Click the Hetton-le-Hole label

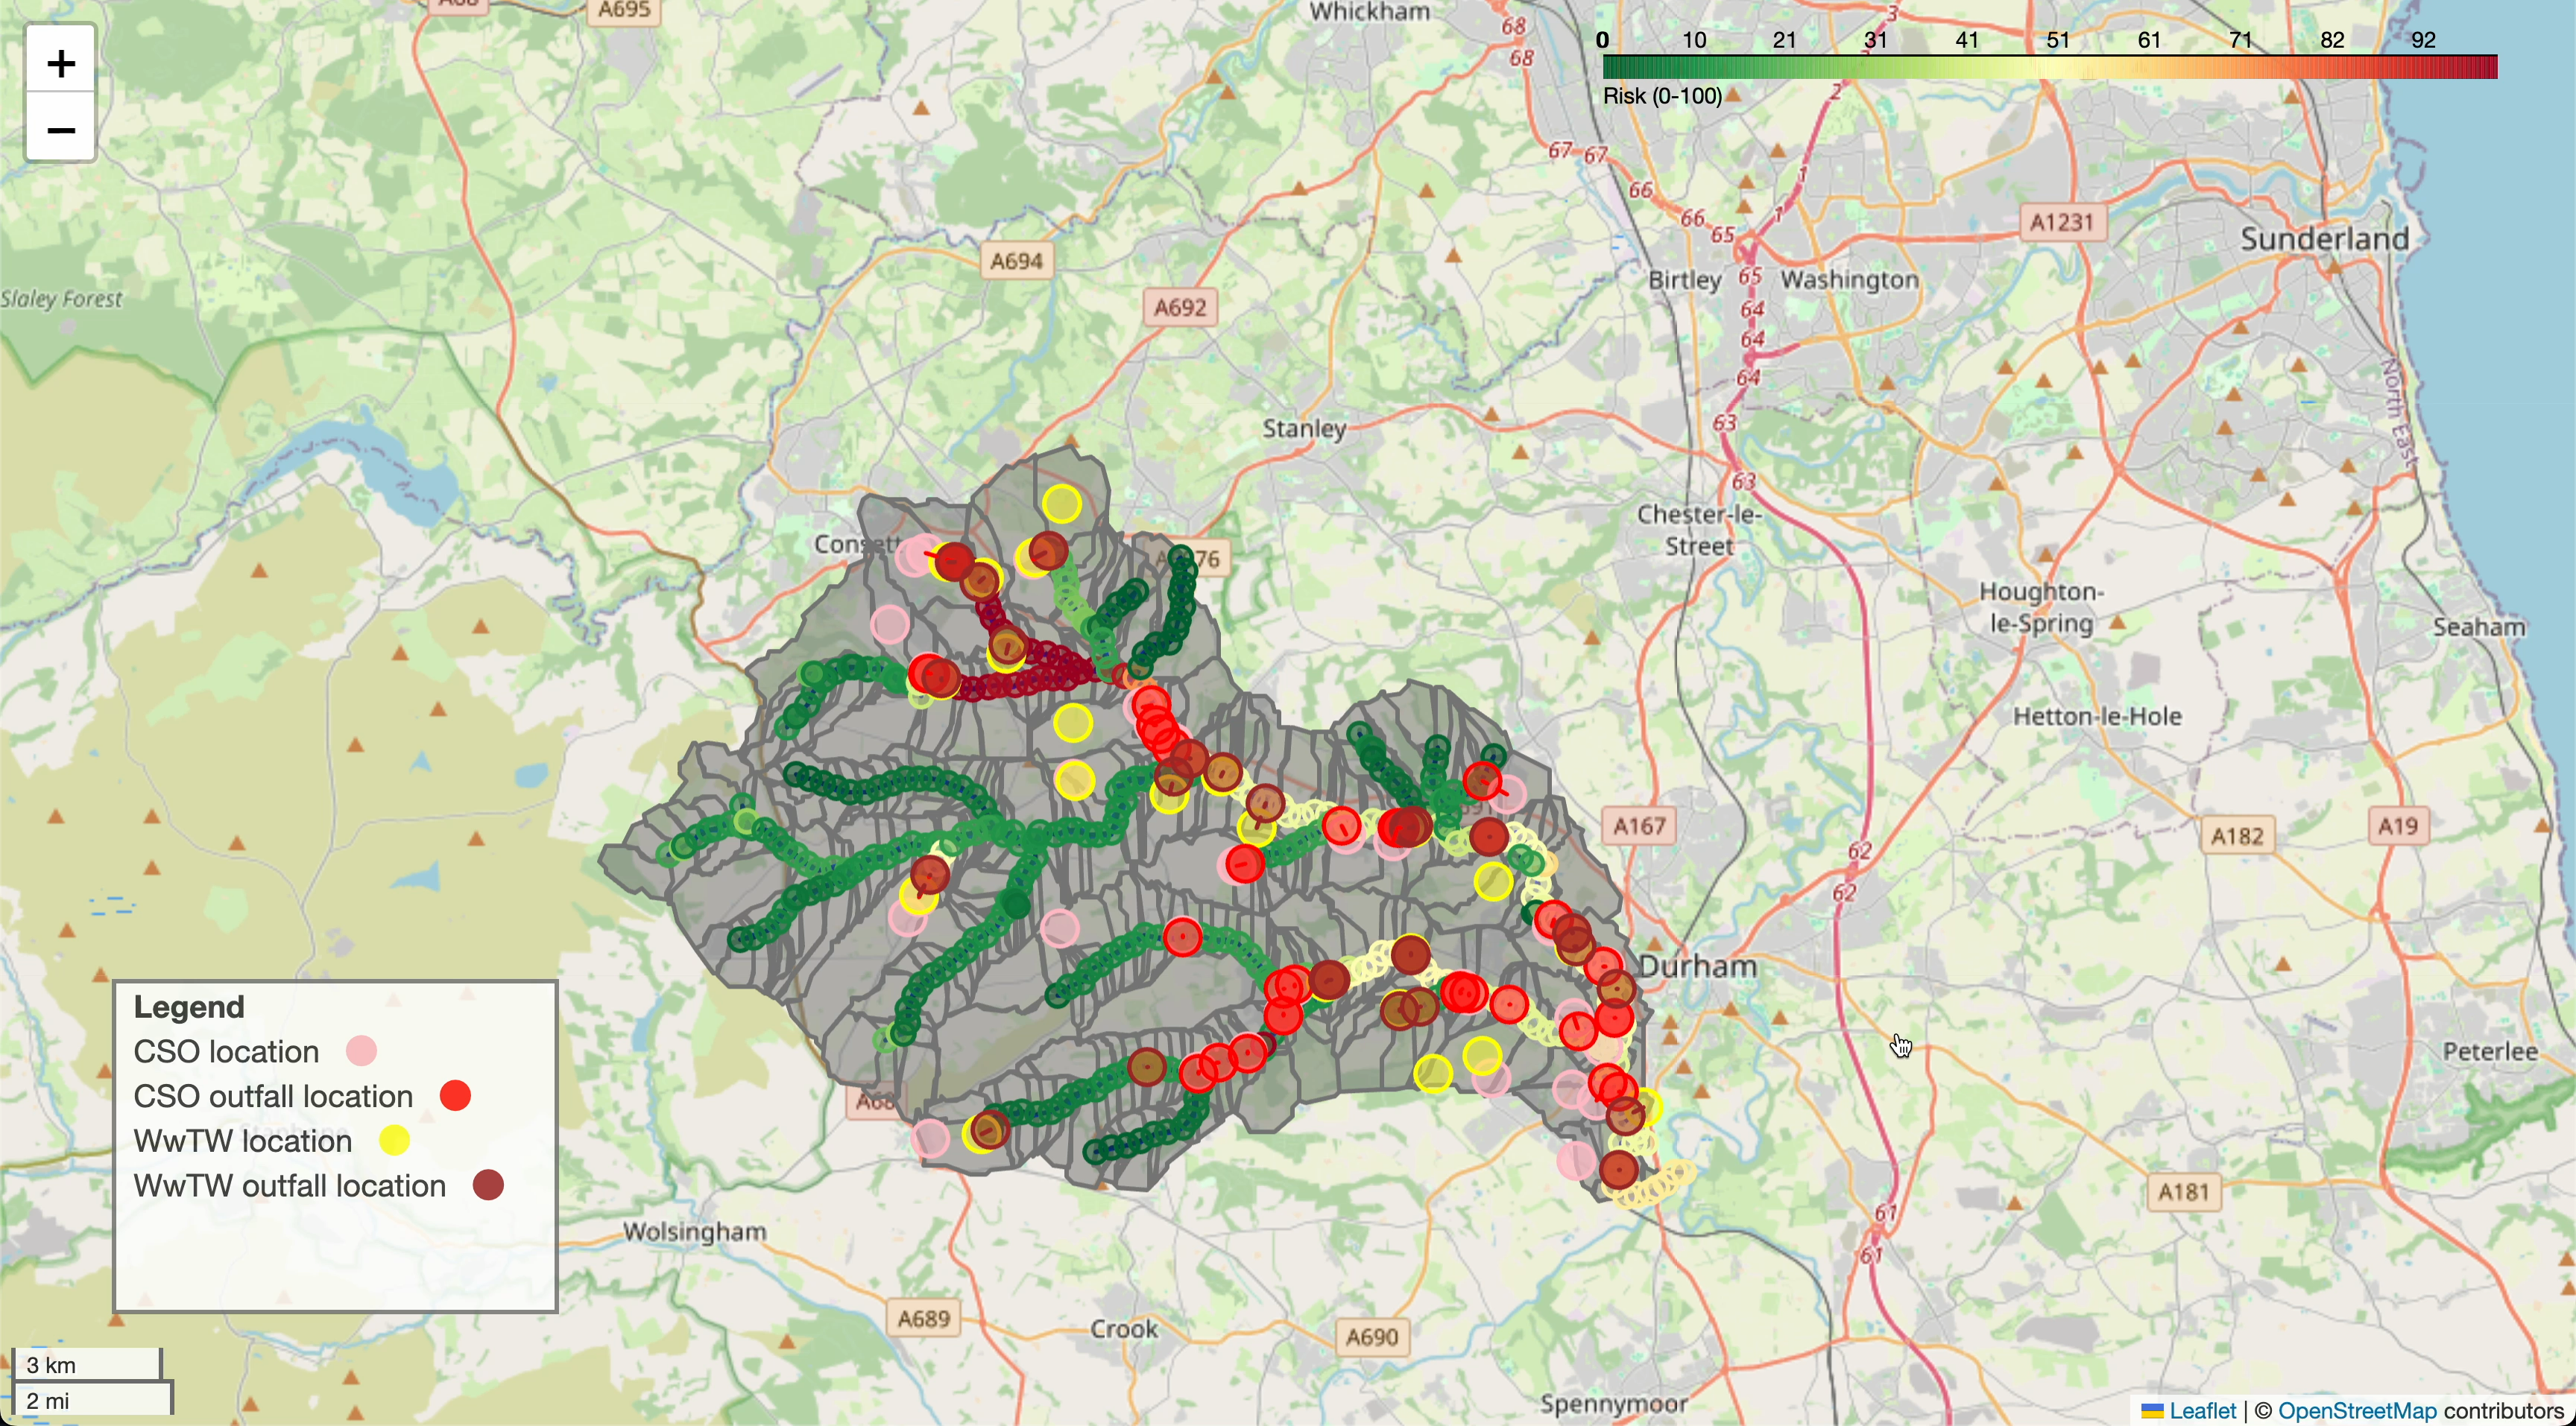(x=2097, y=717)
